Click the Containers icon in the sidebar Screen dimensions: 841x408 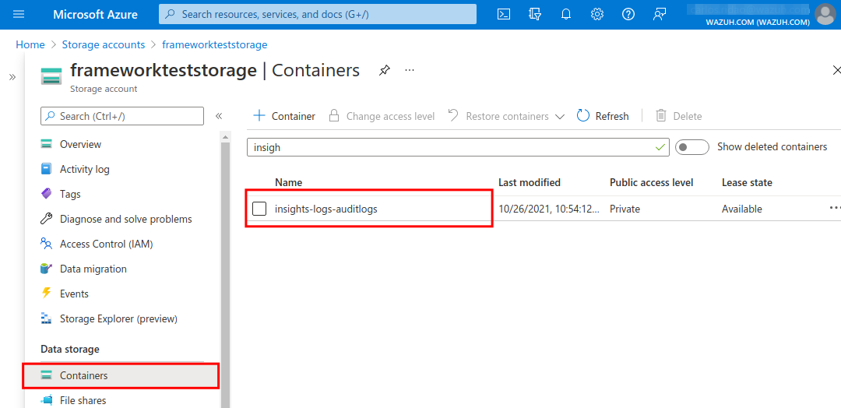[47, 375]
